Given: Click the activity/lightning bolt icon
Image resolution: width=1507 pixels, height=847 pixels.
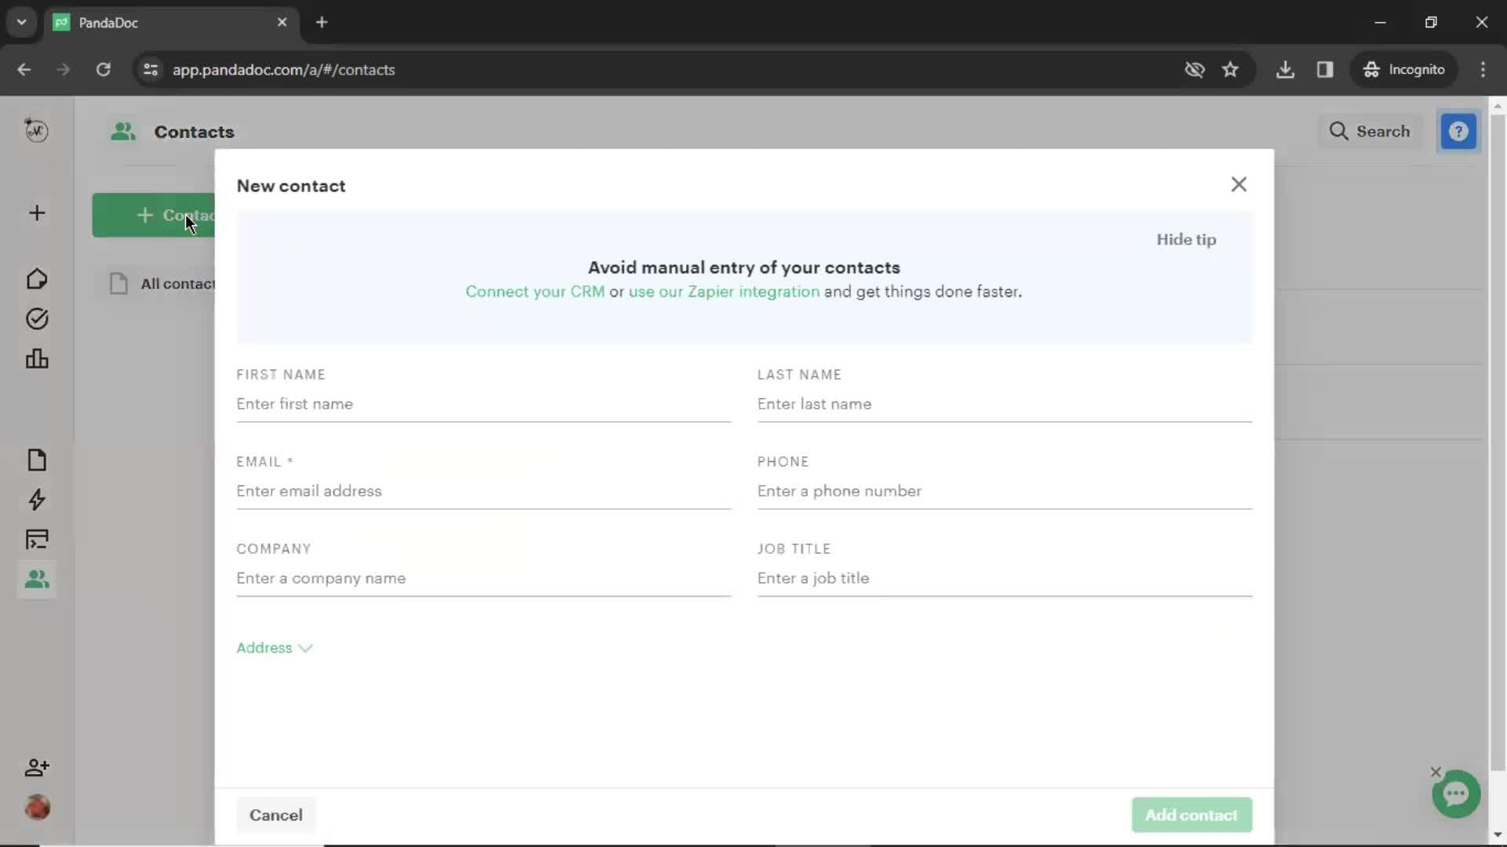Looking at the screenshot, I should pos(36,500).
